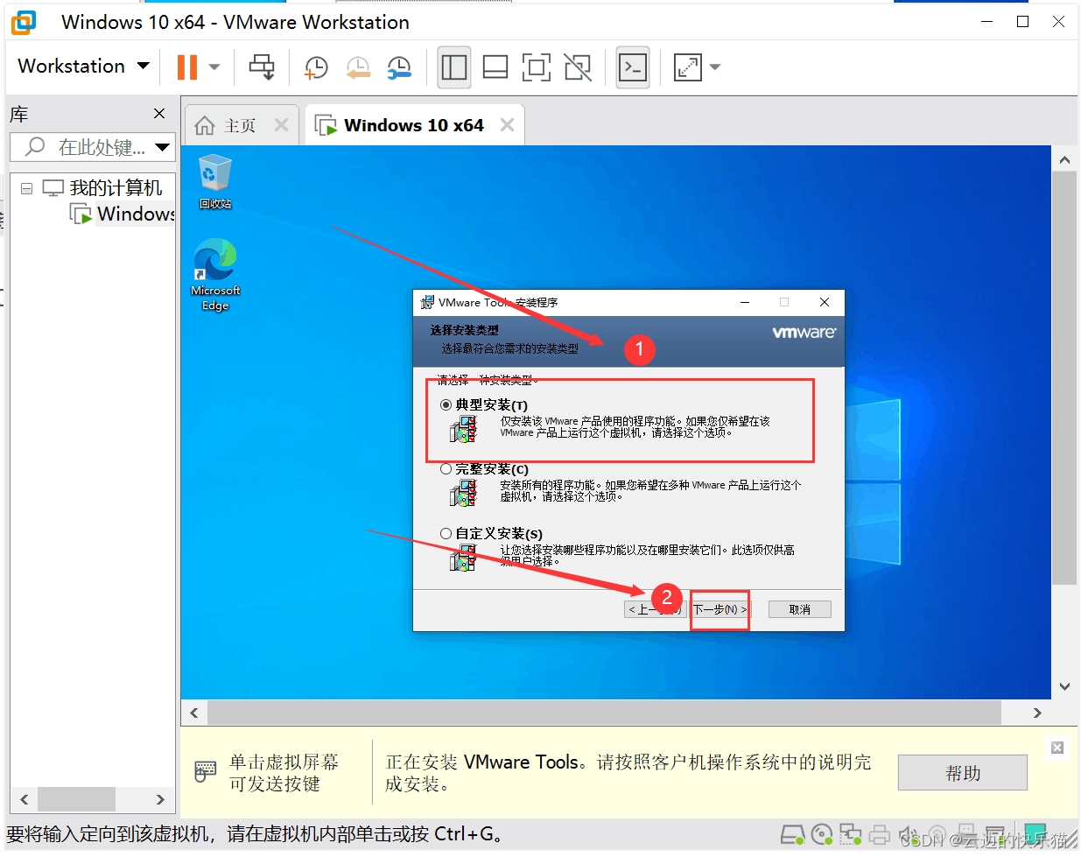Close the VMware Tools installer dialog
The image size is (1081, 857).
tap(824, 302)
